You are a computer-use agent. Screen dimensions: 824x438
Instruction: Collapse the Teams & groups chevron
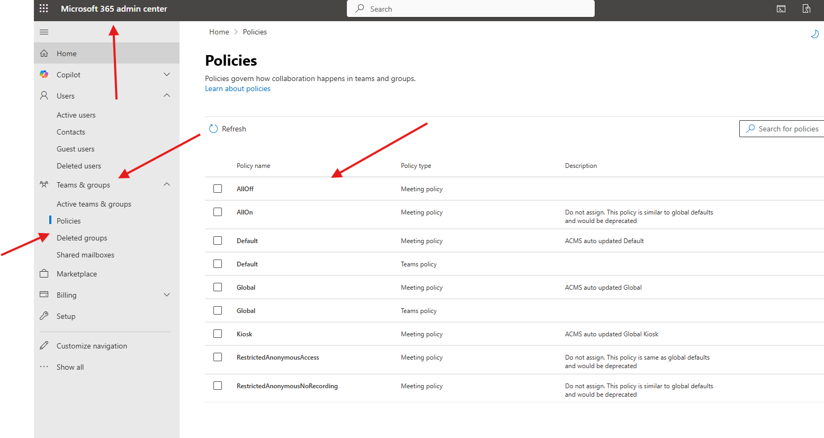tap(167, 185)
